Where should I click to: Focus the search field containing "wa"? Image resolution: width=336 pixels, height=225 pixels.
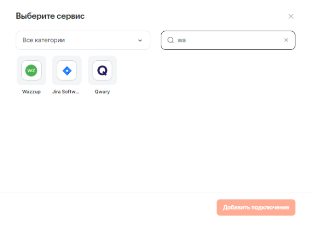[x=228, y=40]
